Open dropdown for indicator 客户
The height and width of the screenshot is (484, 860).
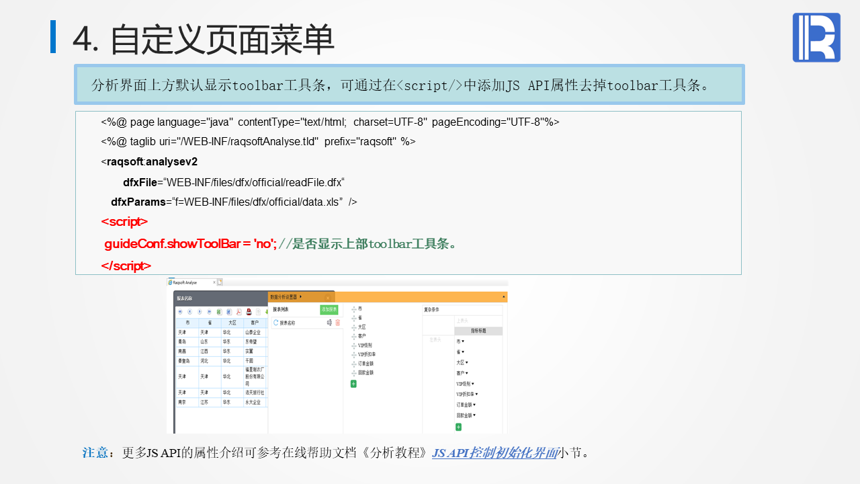click(467, 373)
